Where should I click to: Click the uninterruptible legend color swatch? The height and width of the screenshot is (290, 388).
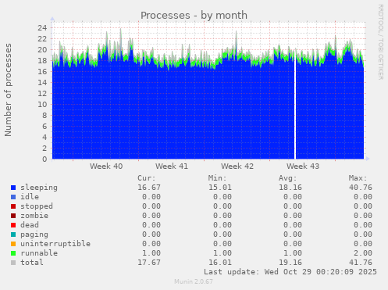click(x=13, y=244)
